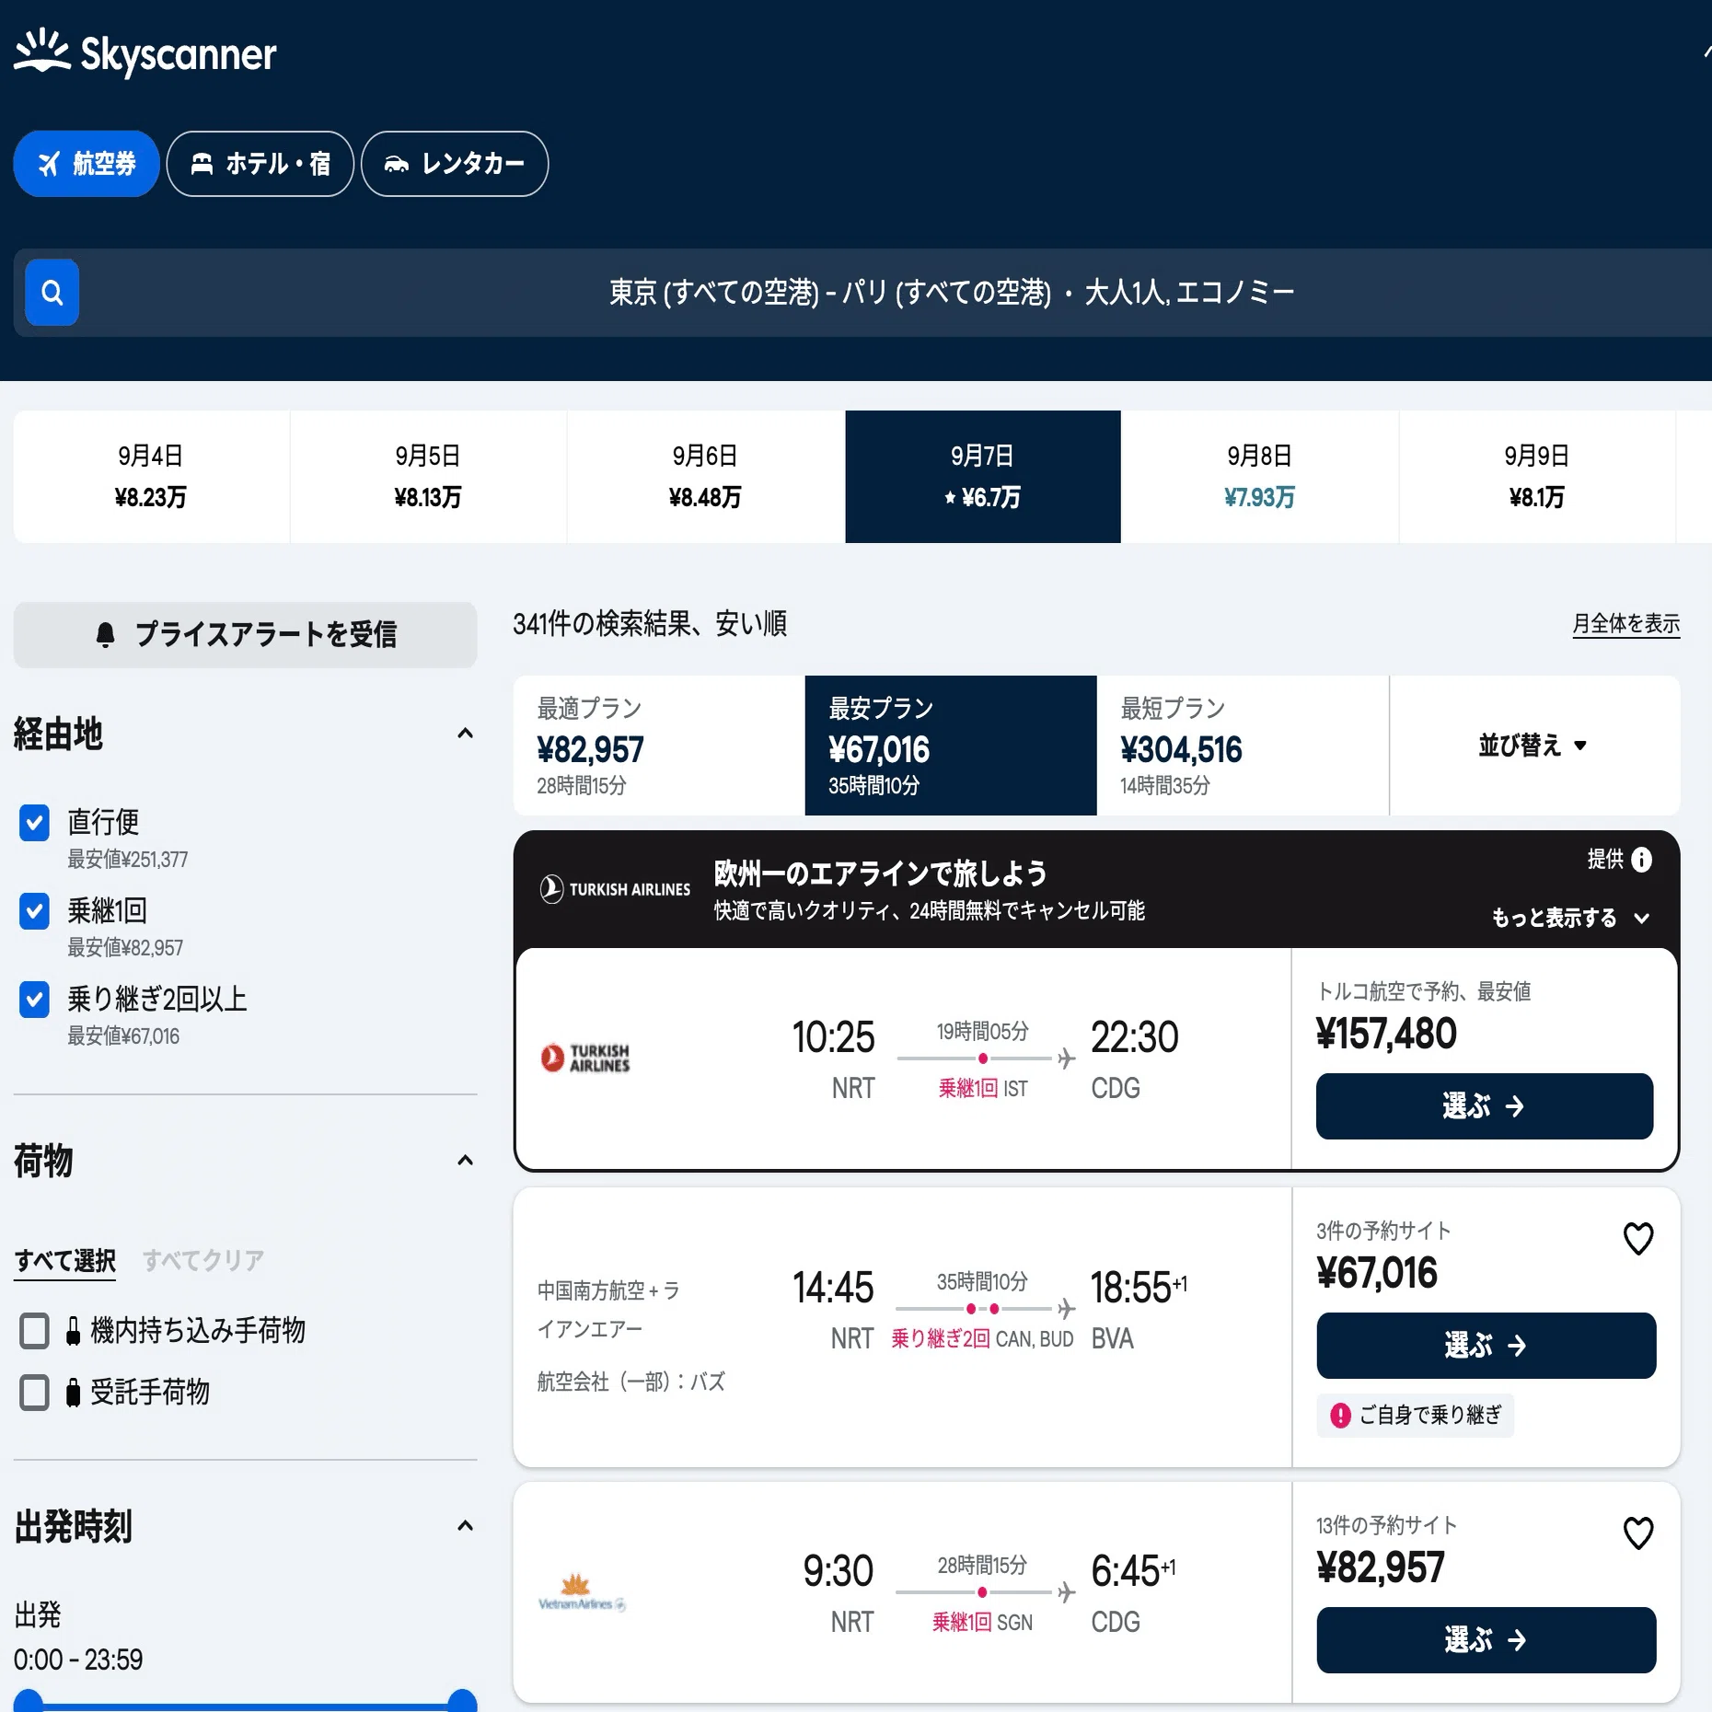Check the 機内持ち込み手荷物 checkbox

[x=35, y=1331]
